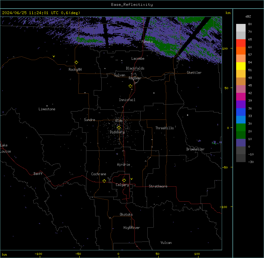Select the bright green 20-30 dBZ legend swatch

[x=241, y=127]
